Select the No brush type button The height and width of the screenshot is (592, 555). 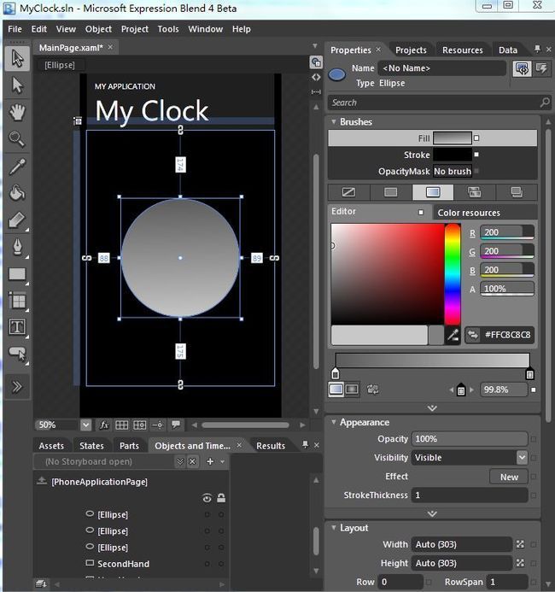348,192
